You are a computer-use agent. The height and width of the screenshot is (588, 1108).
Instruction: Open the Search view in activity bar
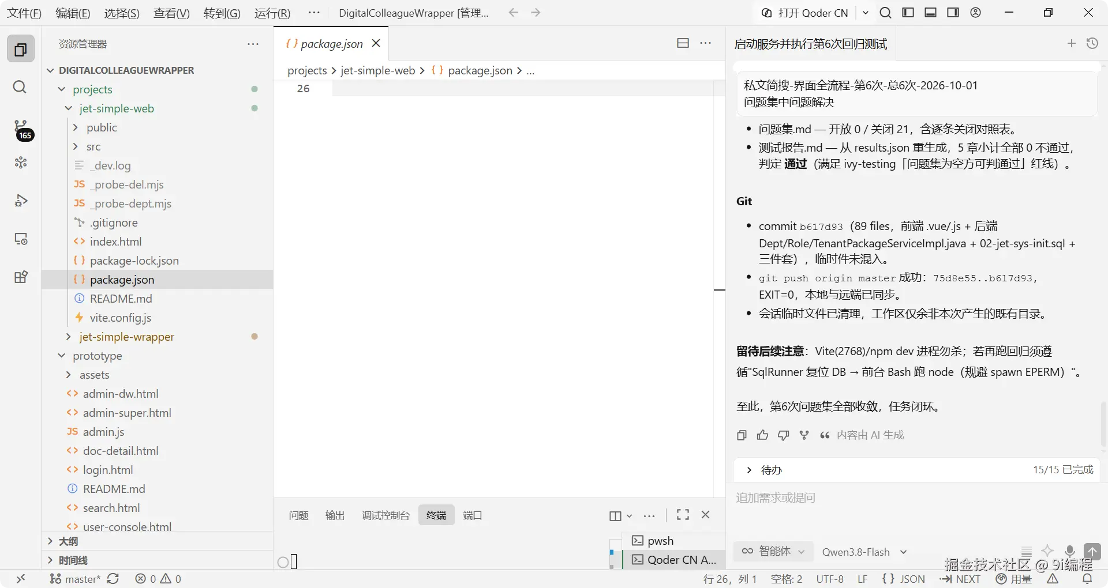click(20, 87)
